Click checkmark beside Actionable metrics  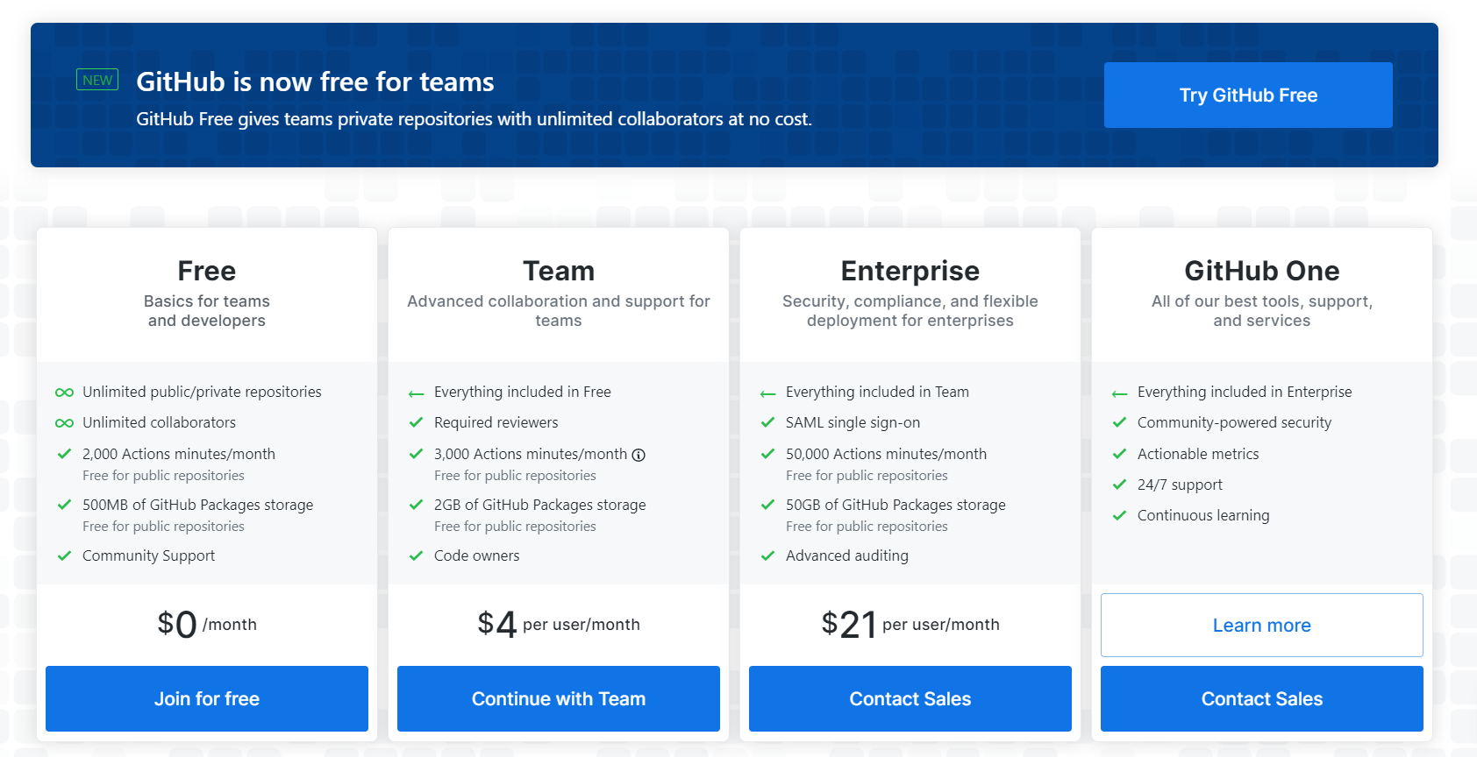(1119, 454)
